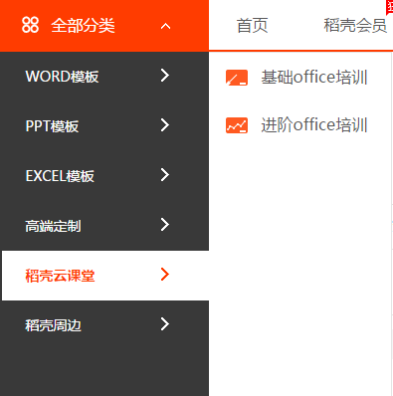
Task: Expand the EXCEL模板 submenu arrow
Action: pos(165,175)
